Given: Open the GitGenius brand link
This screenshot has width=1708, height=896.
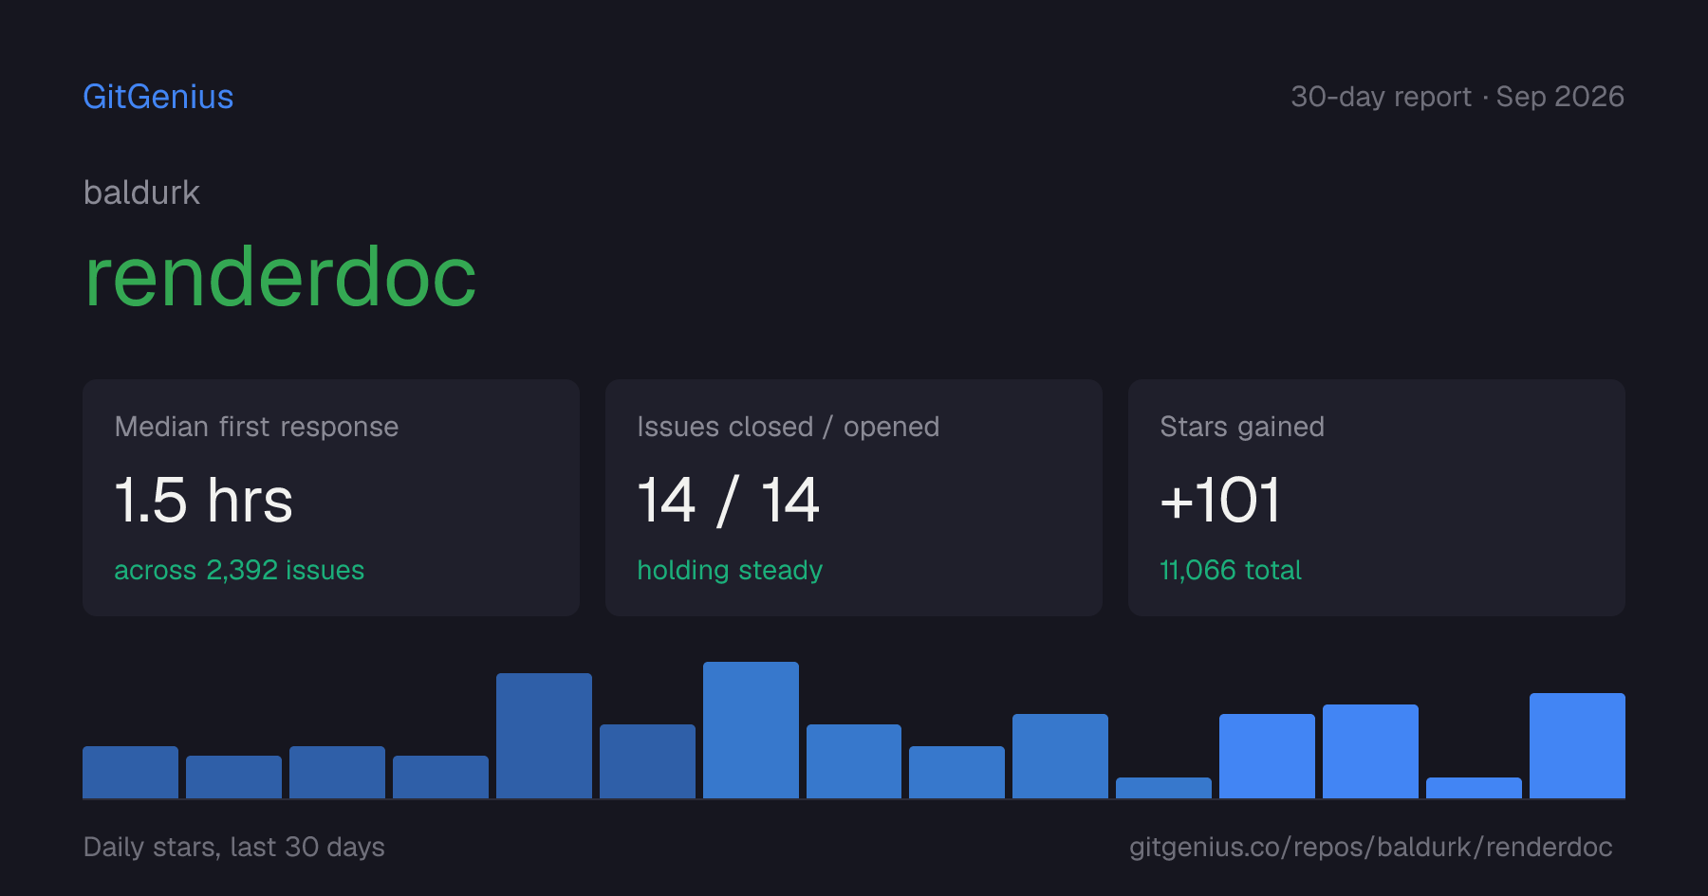Looking at the screenshot, I should [158, 97].
